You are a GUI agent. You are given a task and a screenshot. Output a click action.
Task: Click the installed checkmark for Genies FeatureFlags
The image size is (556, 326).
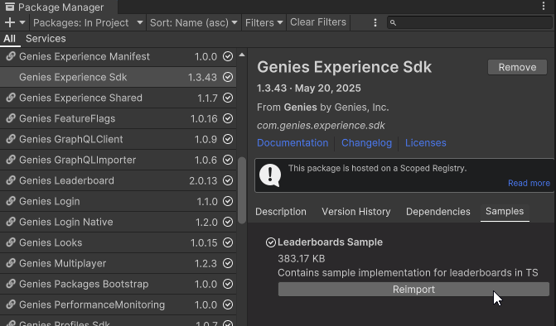(x=228, y=118)
